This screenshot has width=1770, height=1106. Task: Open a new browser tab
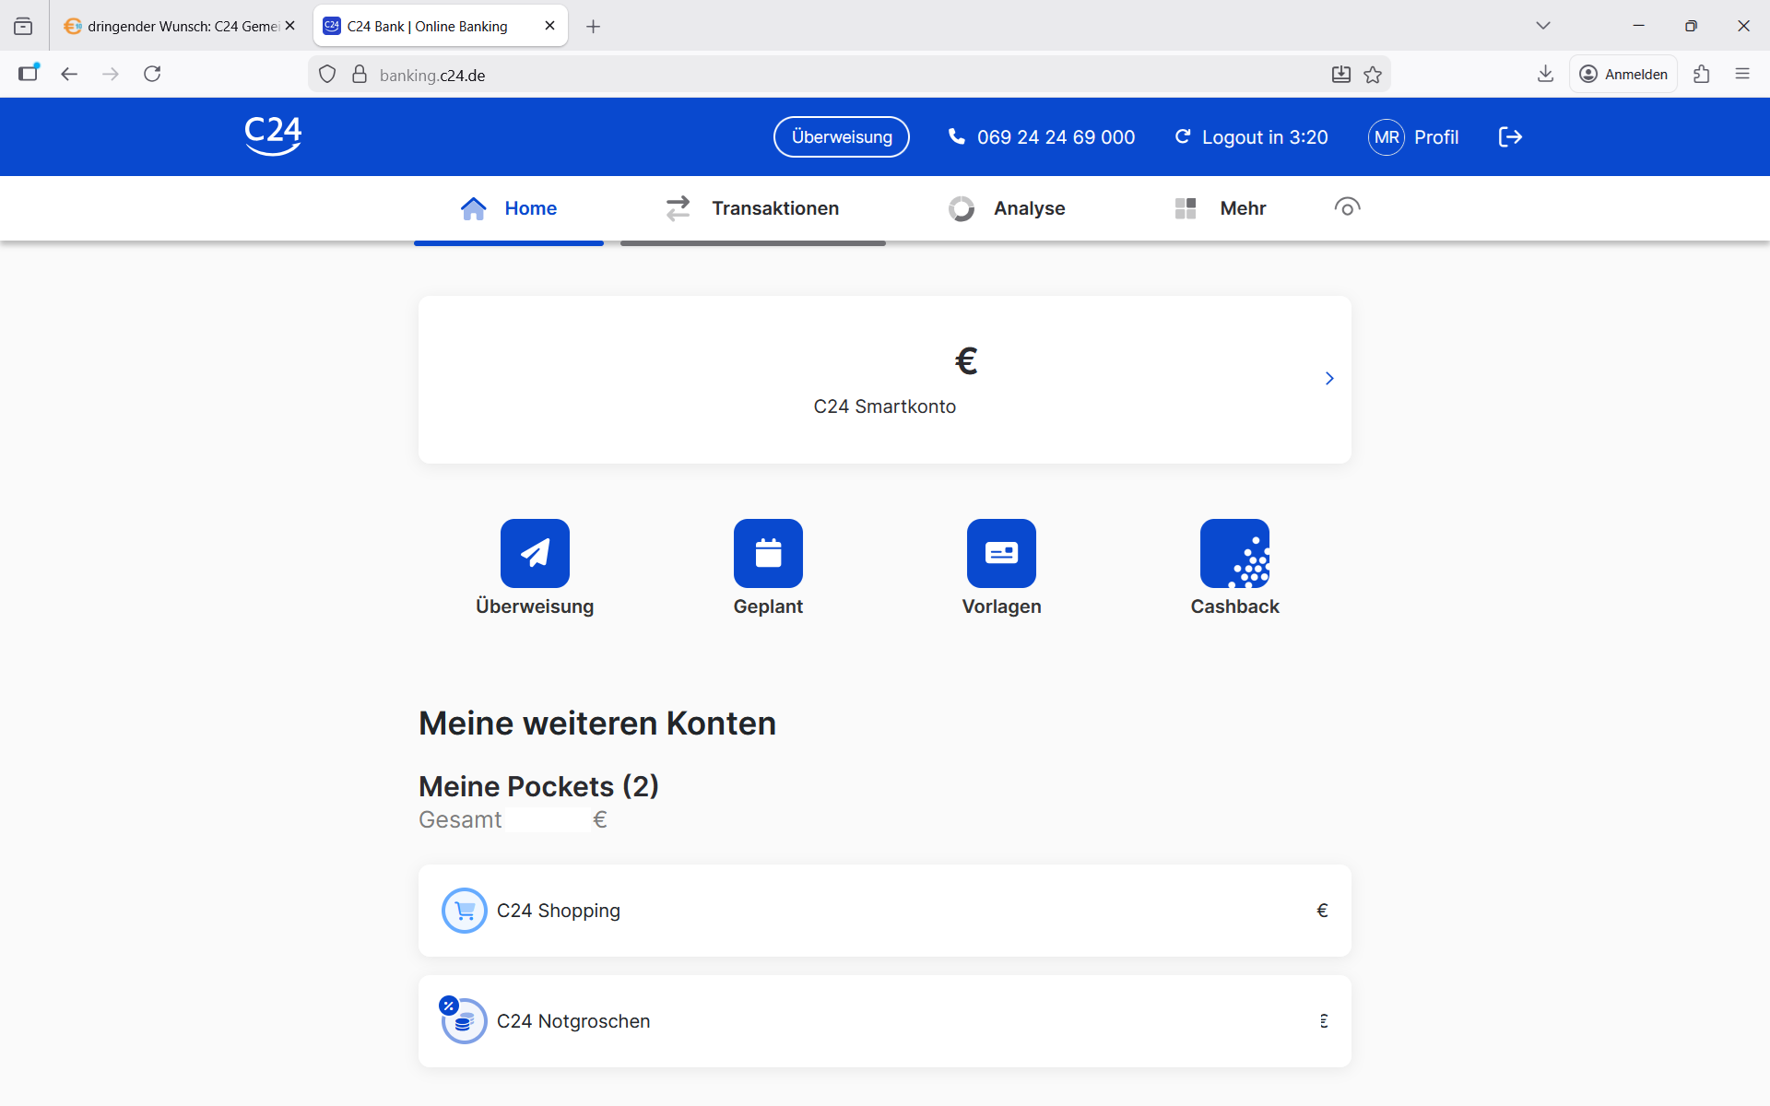click(594, 26)
